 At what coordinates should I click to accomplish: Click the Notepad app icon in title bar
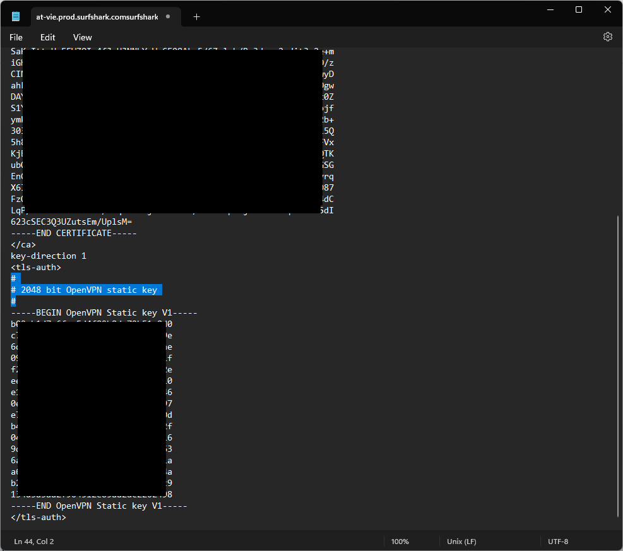pos(16,17)
